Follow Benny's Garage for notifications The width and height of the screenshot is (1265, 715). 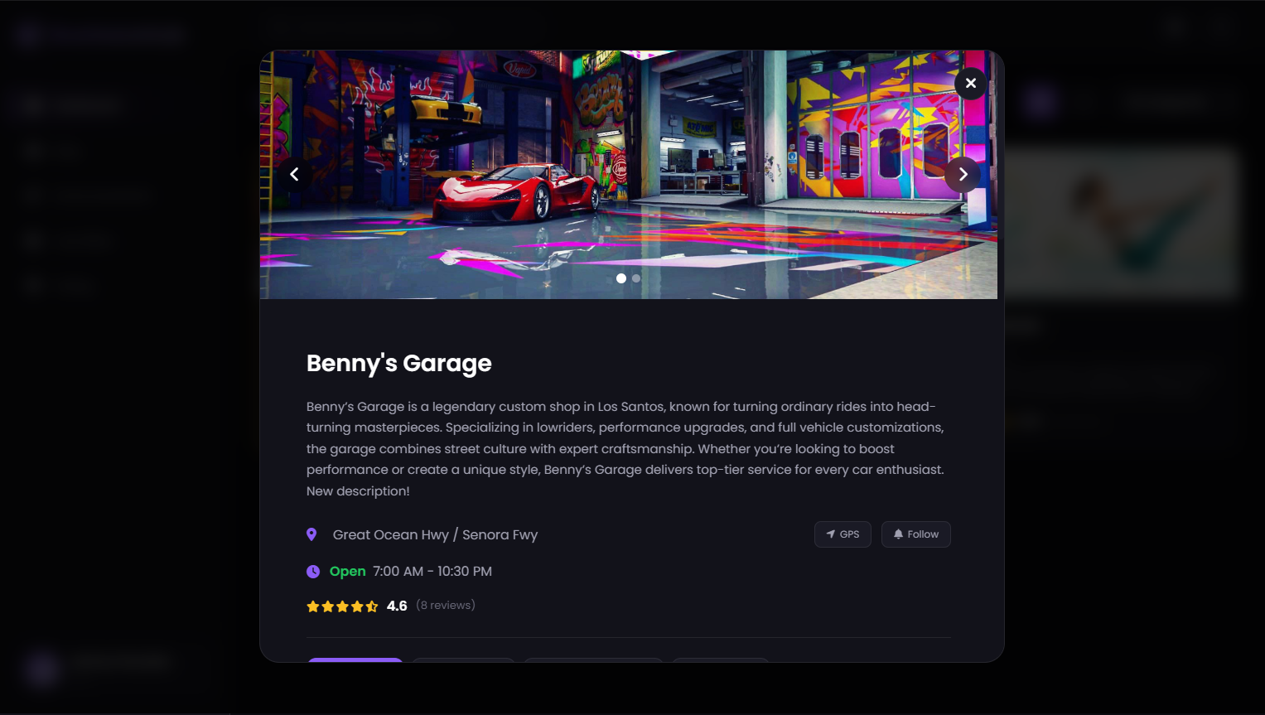click(x=915, y=534)
